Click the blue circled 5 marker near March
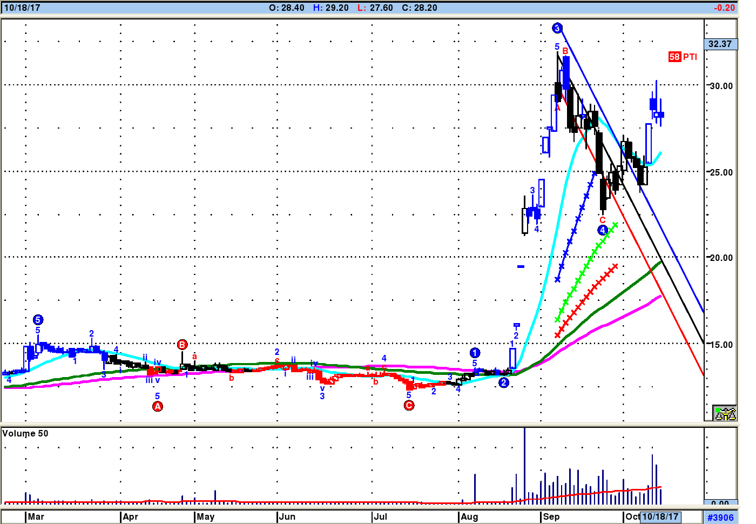The height and width of the screenshot is (524, 756). pyautogui.click(x=38, y=320)
